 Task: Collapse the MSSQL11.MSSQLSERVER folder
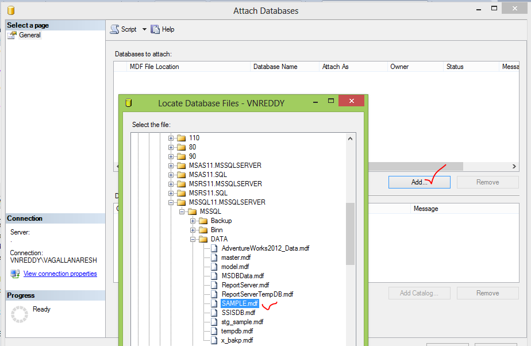171,202
